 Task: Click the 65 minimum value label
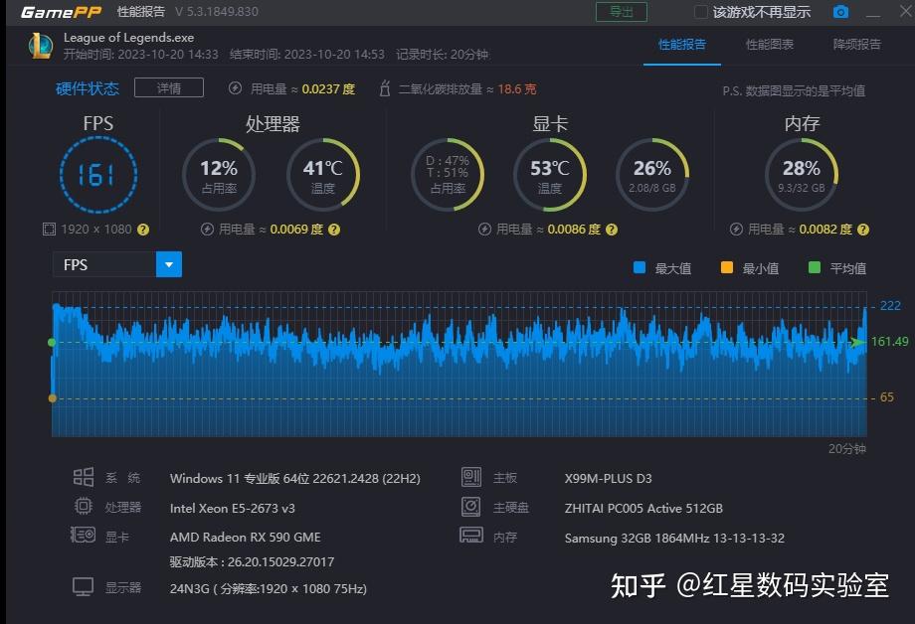click(887, 397)
